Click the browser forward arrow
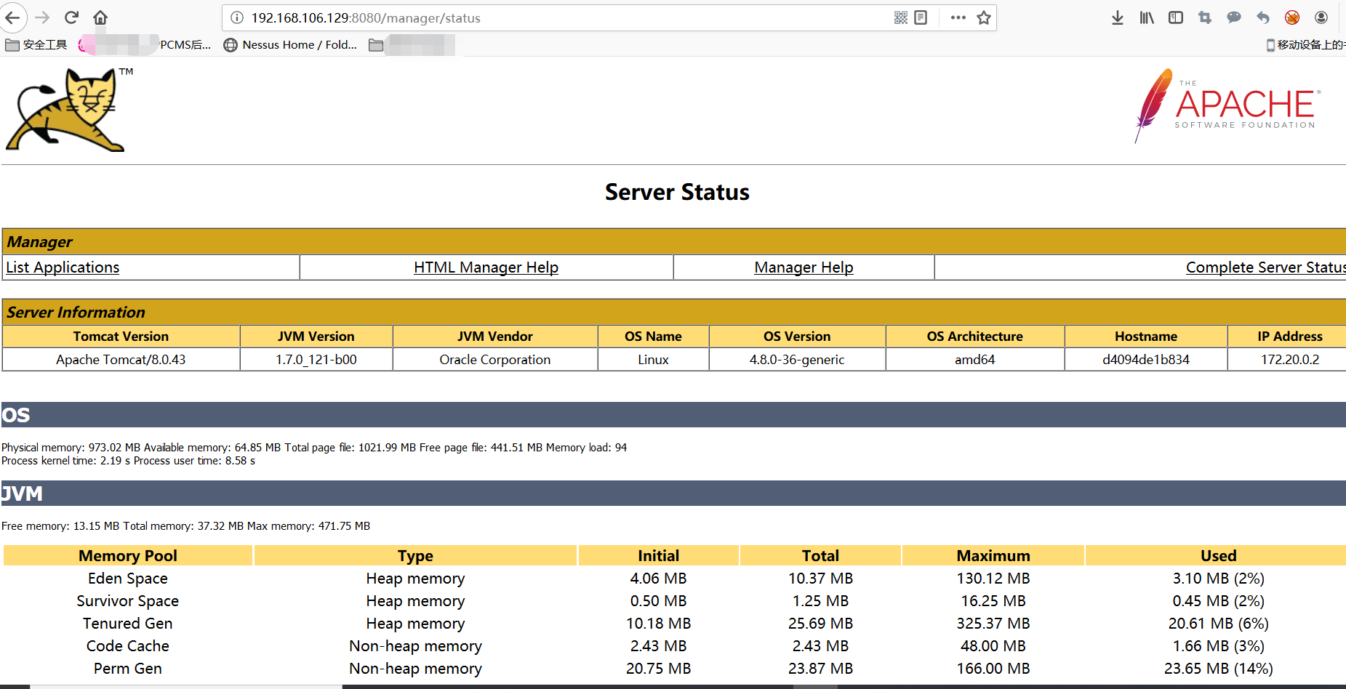The image size is (1346, 689). pyautogui.click(x=42, y=17)
